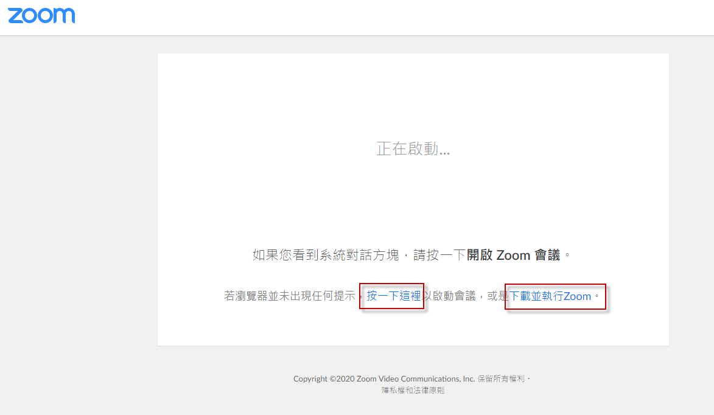Open the '隱私權和法律原則' footer link
The height and width of the screenshot is (415, 714).
[x=413, y=391]
